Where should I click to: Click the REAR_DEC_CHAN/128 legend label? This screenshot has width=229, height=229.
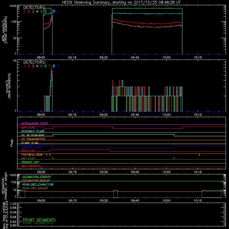(38, 185)
